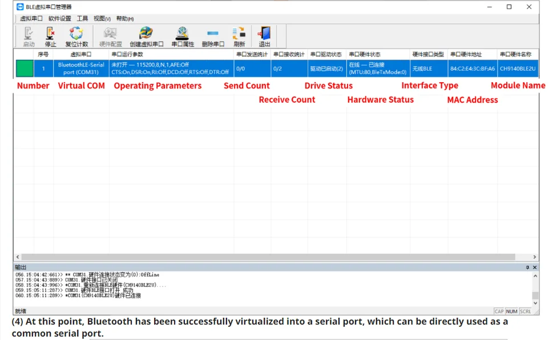
Task: Exit the application via 退出 icon
Action: (264, 37)
